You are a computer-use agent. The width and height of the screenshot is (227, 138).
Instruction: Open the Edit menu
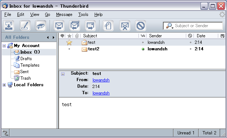pos(20,14)
